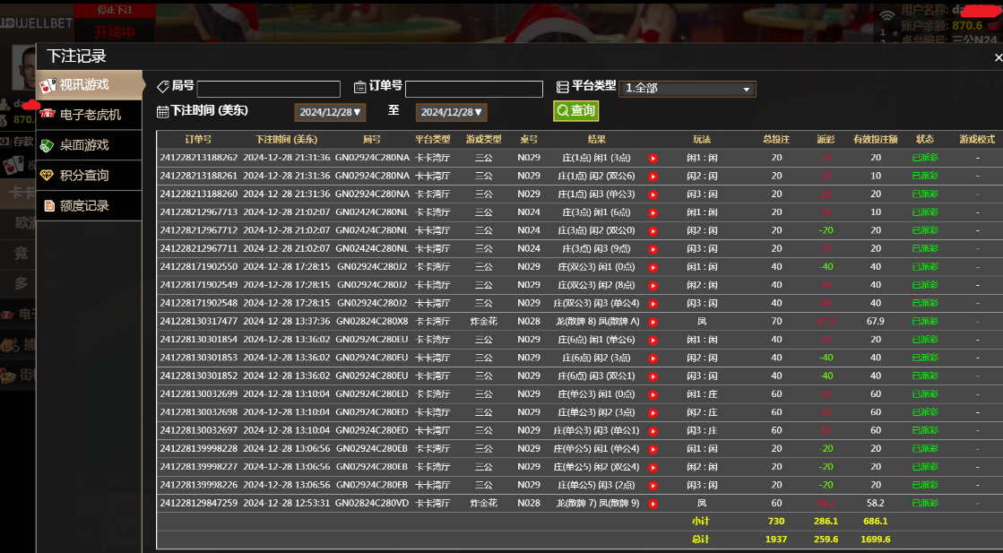Switch to 电子老虎机 records
Viewport: 1003px width, 553px height.
(x=90, y=115)
